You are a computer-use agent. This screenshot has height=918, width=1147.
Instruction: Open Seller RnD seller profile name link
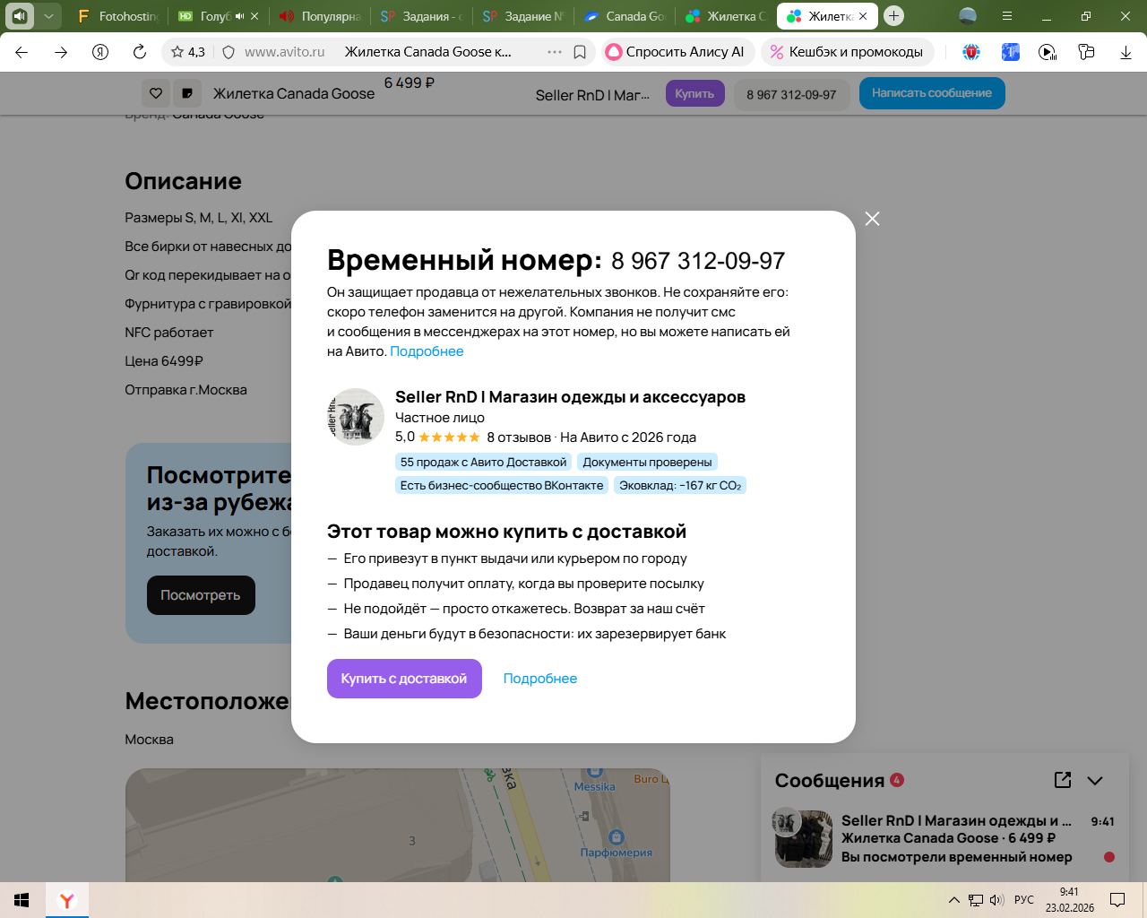pos(570,397)
